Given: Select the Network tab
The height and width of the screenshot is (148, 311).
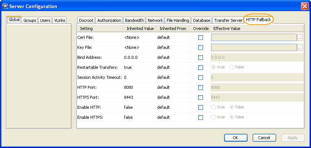Looking at the screenshot, I should (155, 20).
